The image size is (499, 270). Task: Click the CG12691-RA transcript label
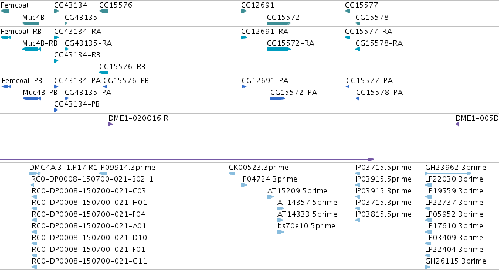click(x=265, y=32)
